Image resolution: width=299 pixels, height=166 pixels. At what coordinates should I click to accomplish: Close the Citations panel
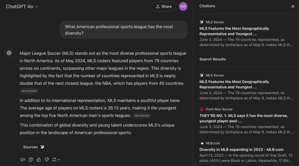tap(293, 7)
